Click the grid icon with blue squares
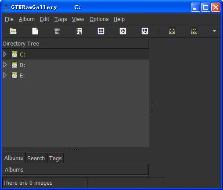 coord(101,31)
